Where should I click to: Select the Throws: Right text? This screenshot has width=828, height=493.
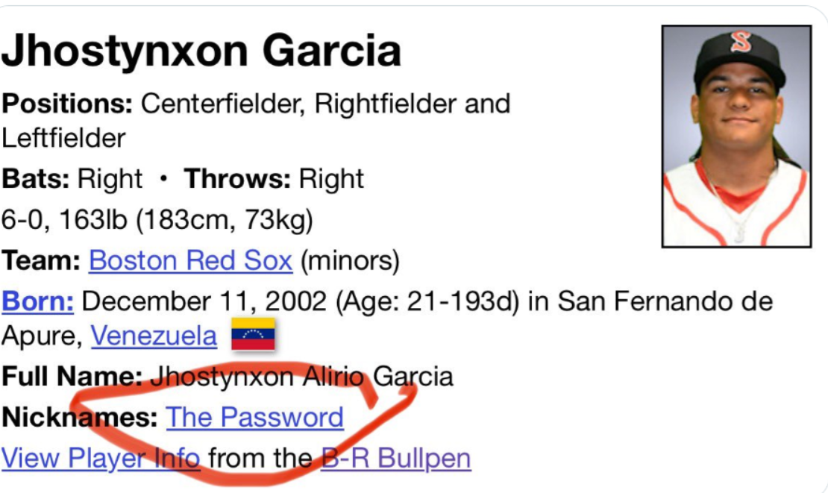[274, 179]
